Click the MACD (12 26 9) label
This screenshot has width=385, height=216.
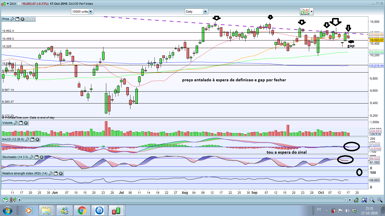click(x=13, y=139)
